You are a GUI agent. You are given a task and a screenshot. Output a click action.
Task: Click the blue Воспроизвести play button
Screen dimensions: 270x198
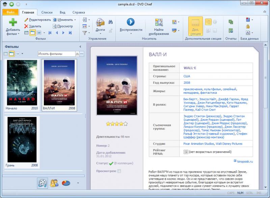(131, 22)
